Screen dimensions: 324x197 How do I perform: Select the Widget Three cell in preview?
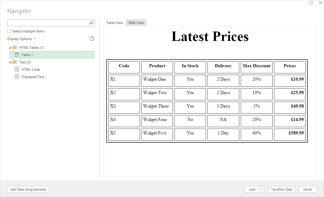click(x=157, y=106)
